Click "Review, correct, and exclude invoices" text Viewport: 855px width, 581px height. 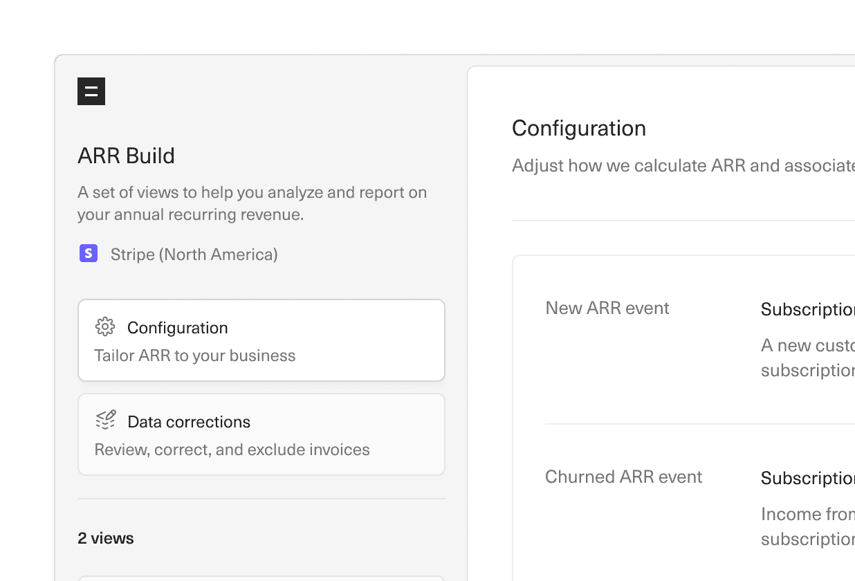[232, 449]
